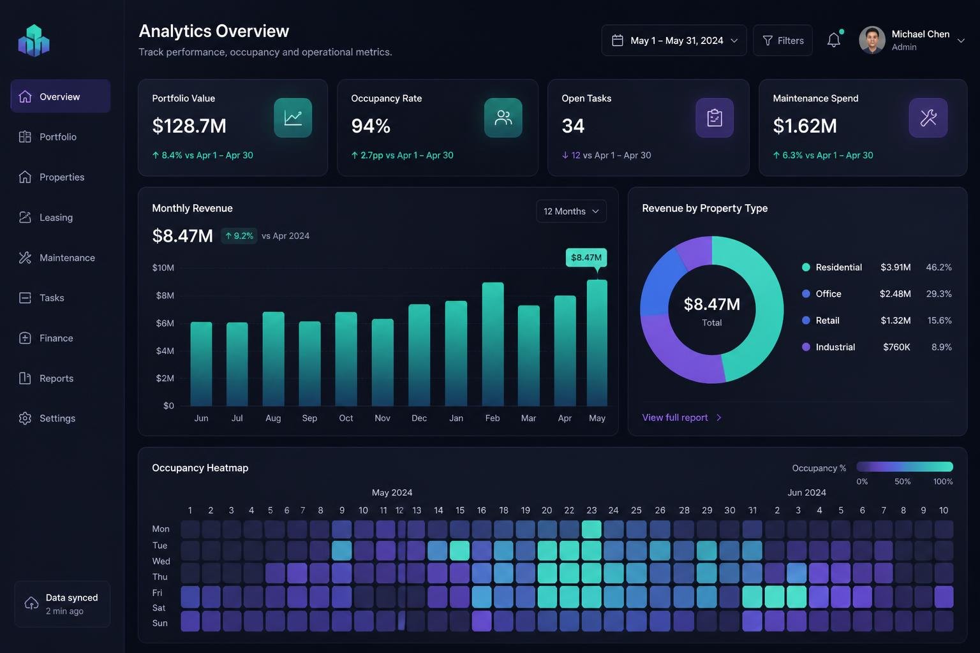Click the $8.47M donut chart center total
Viewport: 980px width, 653px height.
712,304
